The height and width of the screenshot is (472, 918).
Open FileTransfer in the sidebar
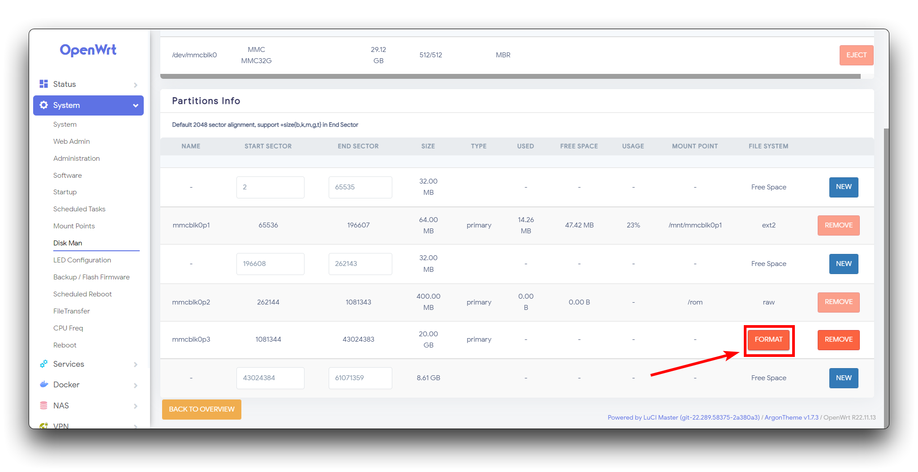coord(72,311)
